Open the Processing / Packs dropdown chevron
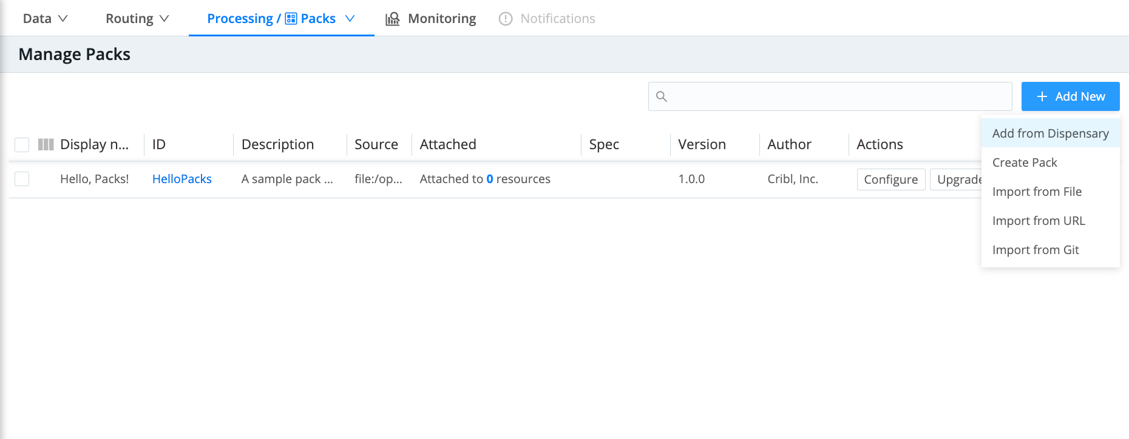The width and height of the screenshot is (1129, 439). (x=350, y=19)
